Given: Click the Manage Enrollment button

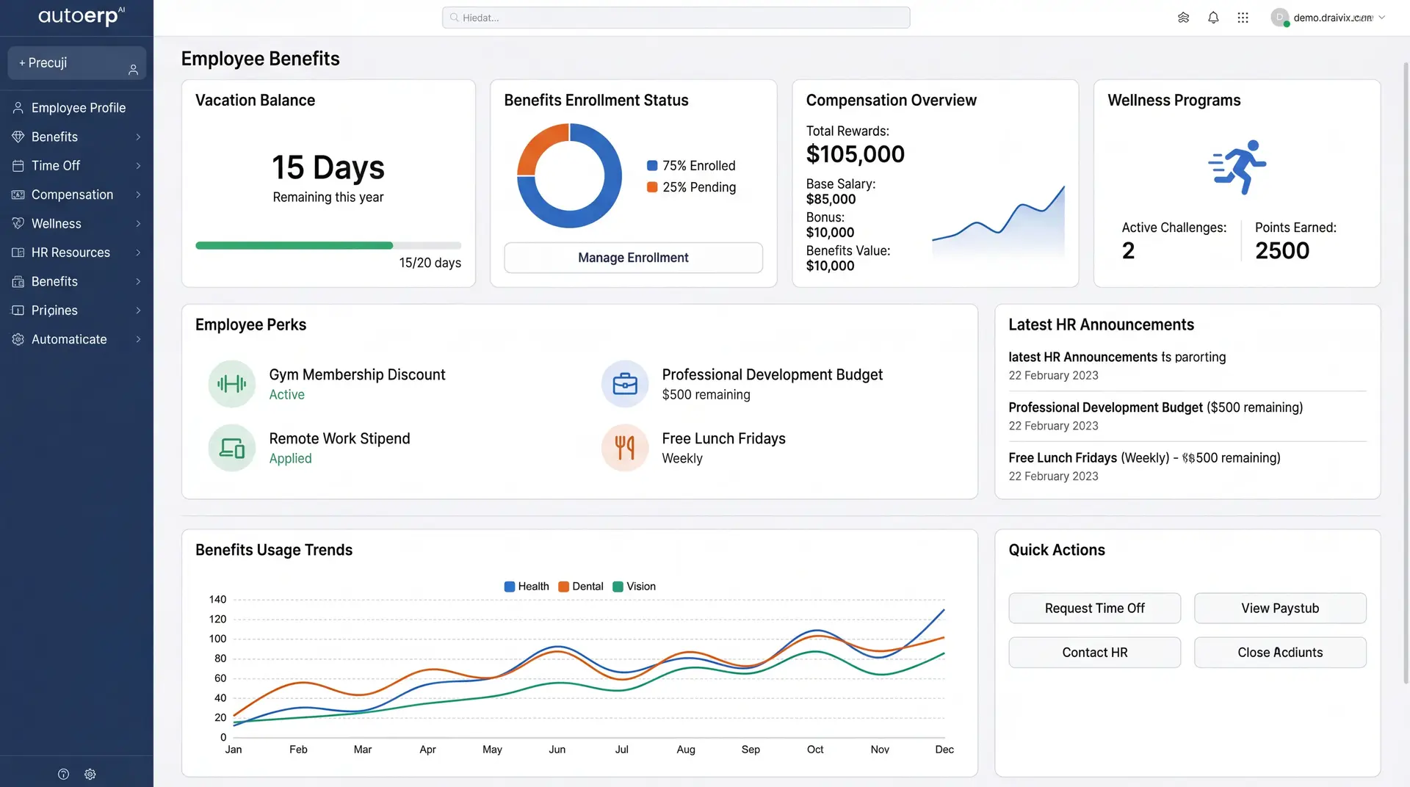Looking at the screenshot, I should [633, 258].
